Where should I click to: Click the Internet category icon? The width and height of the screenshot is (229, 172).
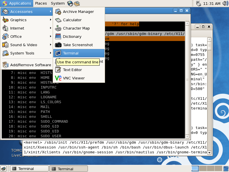tap(5, 28)
